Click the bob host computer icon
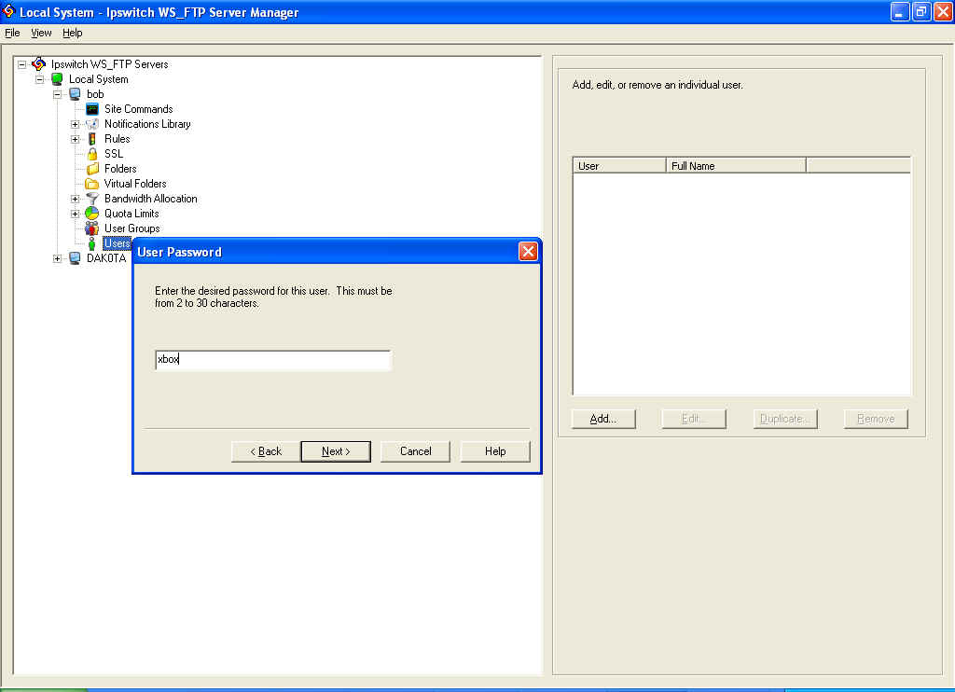The height and width of the screenshot is (692, 955). (75, 94)
